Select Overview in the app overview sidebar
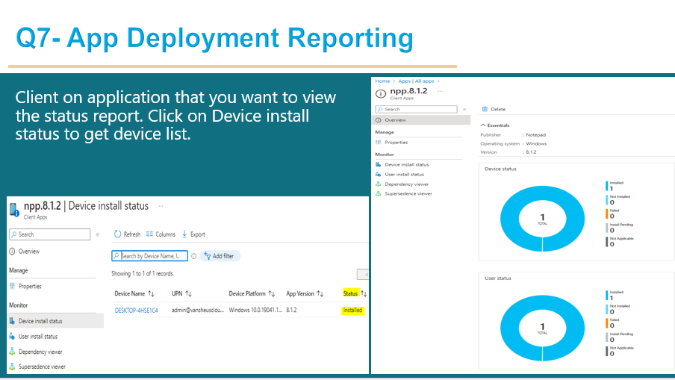Image resolution: width=675 pixels, height=380 pixels. (421, 120)
